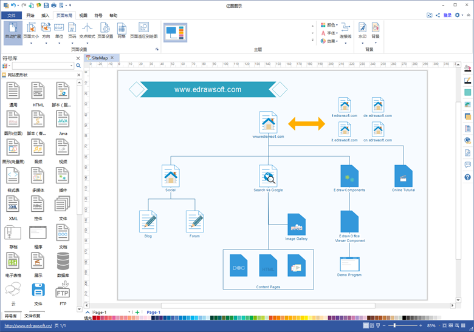
Task: Expand the theme gallery more arrow
Action: pos(312,40)
